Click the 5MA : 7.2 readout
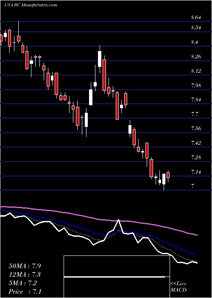Image resolution: width=212 pixels, height=298 pixels. point(23,283)
